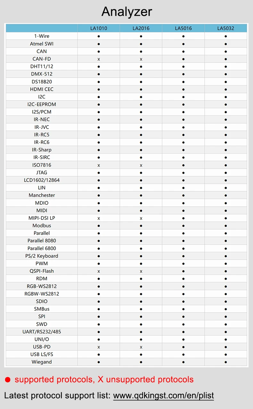Select the LA1010 column header
The height and width of the screenshot is (409, 253).
(x=99, y=28)
